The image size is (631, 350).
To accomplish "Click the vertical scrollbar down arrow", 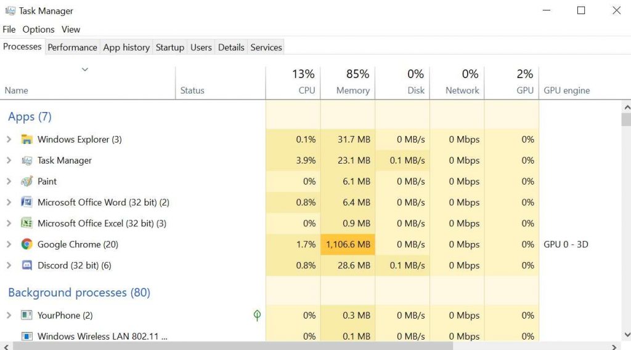I will pyautogui.click(x=627, y=335).
